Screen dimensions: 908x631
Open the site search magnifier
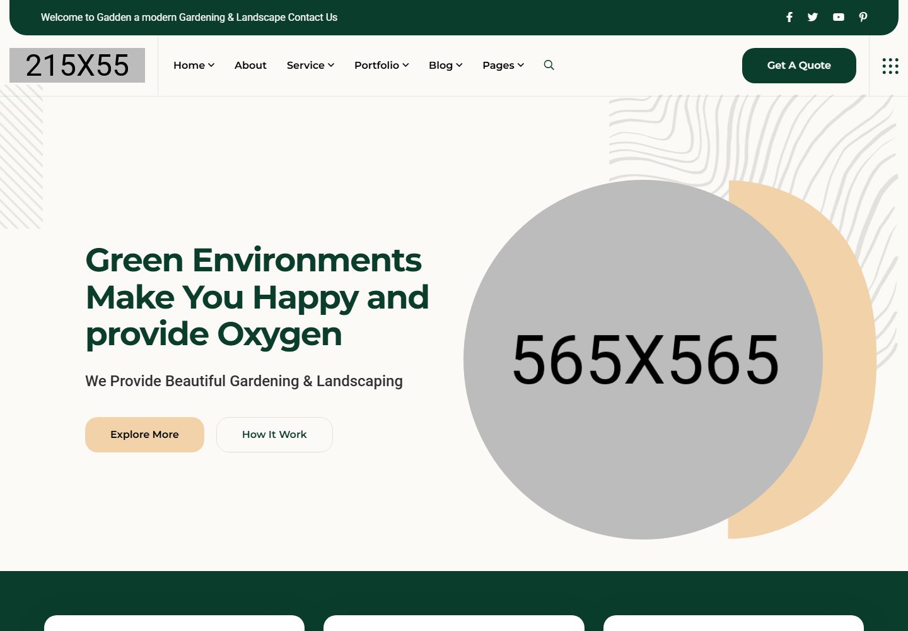click(549, 65)
